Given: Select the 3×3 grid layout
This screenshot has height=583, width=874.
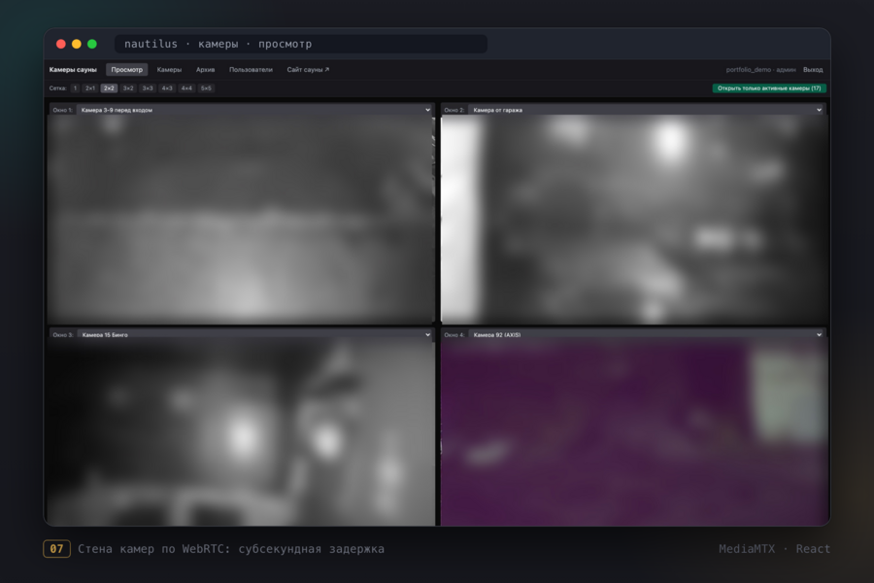Looking at the screenshot, I should pyautogui.click(x=148, y=88).
